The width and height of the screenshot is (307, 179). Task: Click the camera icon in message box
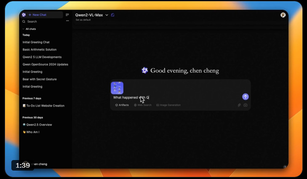pos(246,105)
